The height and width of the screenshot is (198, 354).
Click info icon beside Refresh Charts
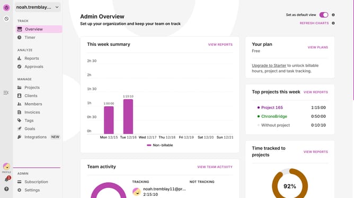(x=333, y=23)
